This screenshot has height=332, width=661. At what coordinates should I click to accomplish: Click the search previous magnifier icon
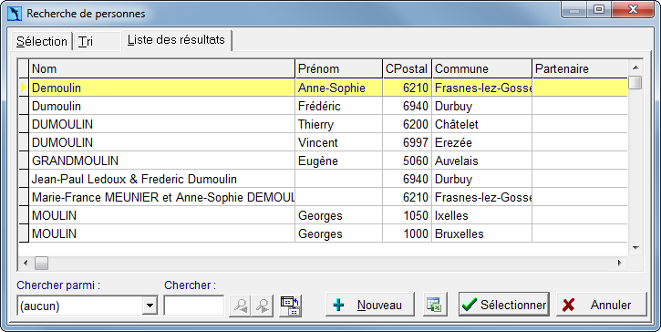[241, 306]
